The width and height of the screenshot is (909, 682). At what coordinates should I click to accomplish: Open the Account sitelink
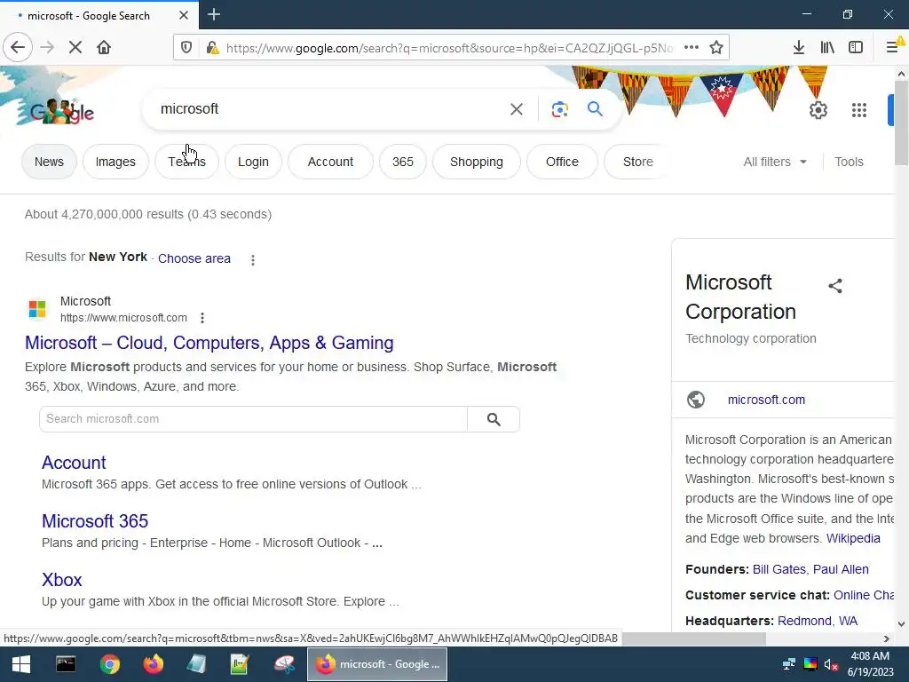(x=74, y=463)
